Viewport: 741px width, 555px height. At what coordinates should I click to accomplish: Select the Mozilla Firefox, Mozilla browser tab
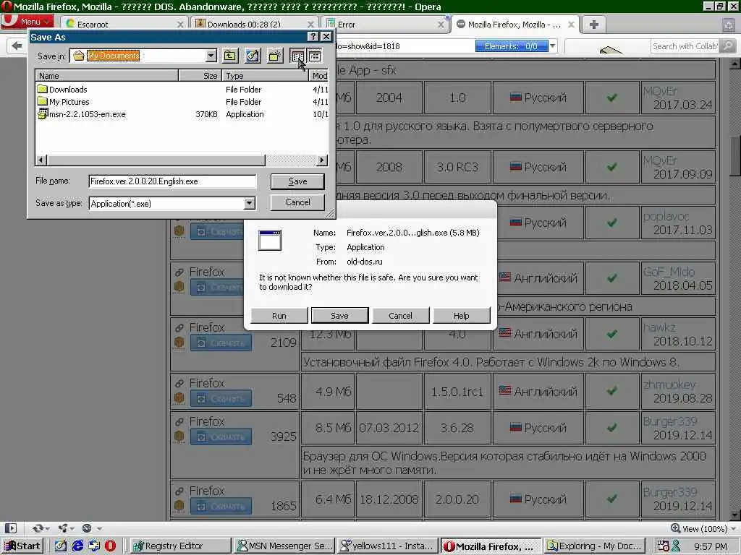click(515, 24)
